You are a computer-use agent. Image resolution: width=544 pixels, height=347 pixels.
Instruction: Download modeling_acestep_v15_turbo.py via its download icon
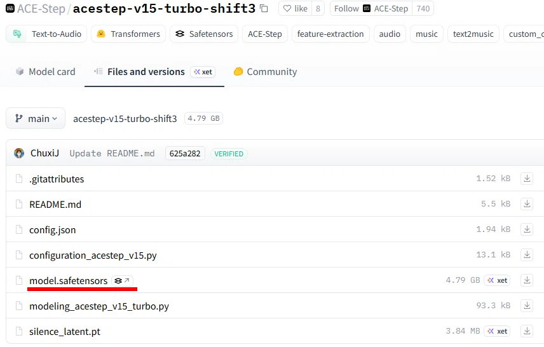point(527,305)
